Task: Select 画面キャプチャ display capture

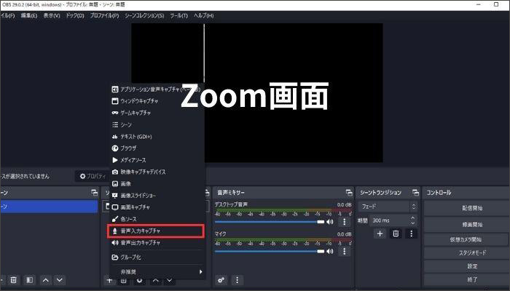Action: click(156, 207)
